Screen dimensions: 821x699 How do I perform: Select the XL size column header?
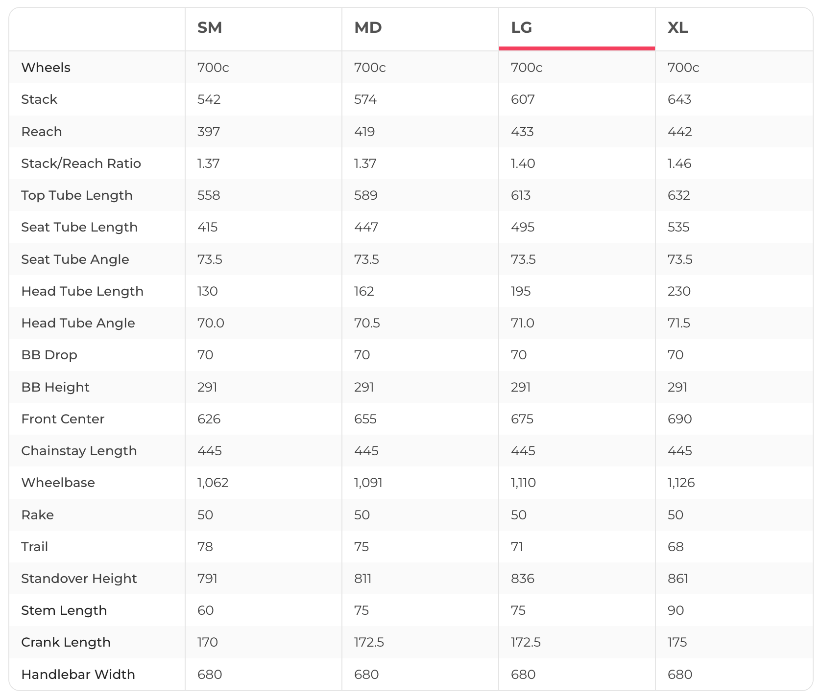click(677, 27)
